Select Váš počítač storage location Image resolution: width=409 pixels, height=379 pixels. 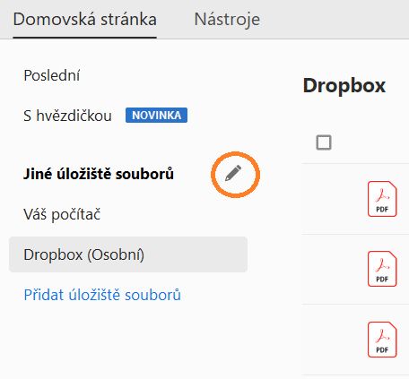pos(62,214)
